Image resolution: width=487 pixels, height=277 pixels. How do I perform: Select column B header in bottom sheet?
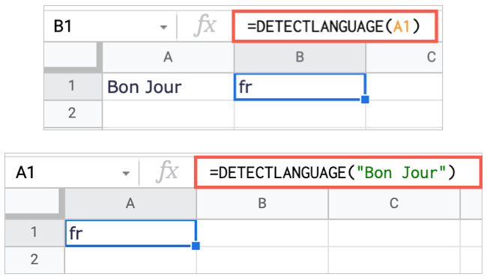tap(262, 204)
